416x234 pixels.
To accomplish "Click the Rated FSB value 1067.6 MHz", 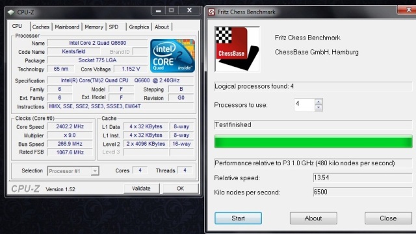I will coord(70,152).
